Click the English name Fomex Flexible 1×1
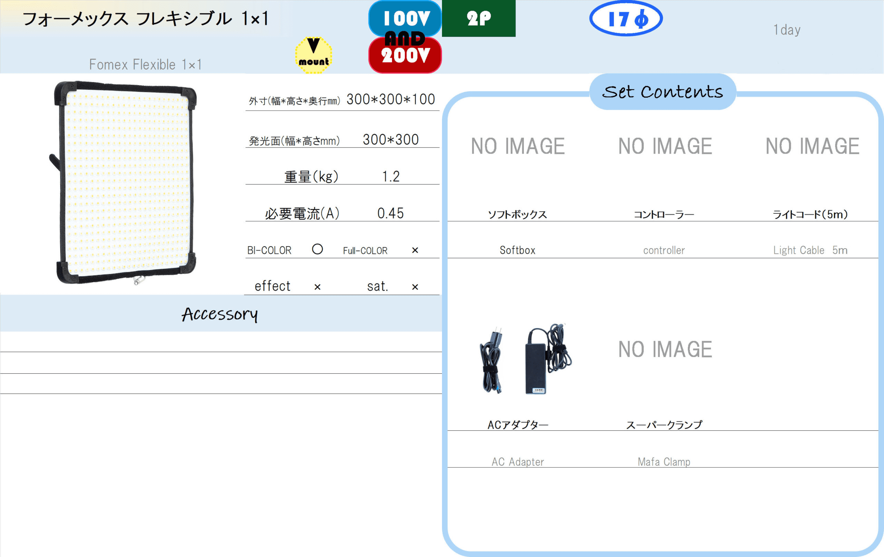884x557 pixels. (145, 65)
